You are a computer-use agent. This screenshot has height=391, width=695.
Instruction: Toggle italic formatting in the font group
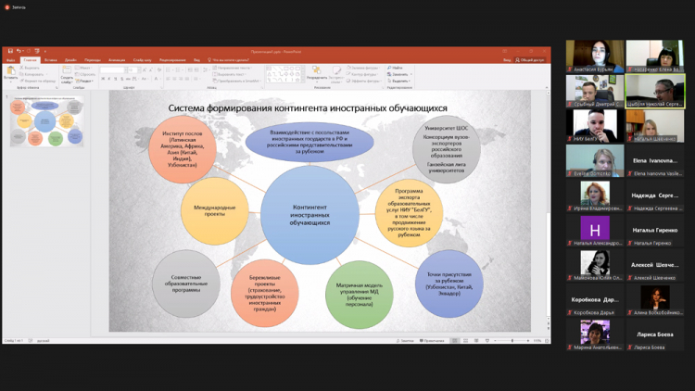point(109,79)
